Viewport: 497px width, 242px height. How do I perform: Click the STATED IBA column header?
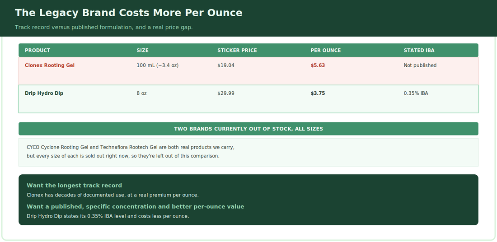[x=419, y=51]
